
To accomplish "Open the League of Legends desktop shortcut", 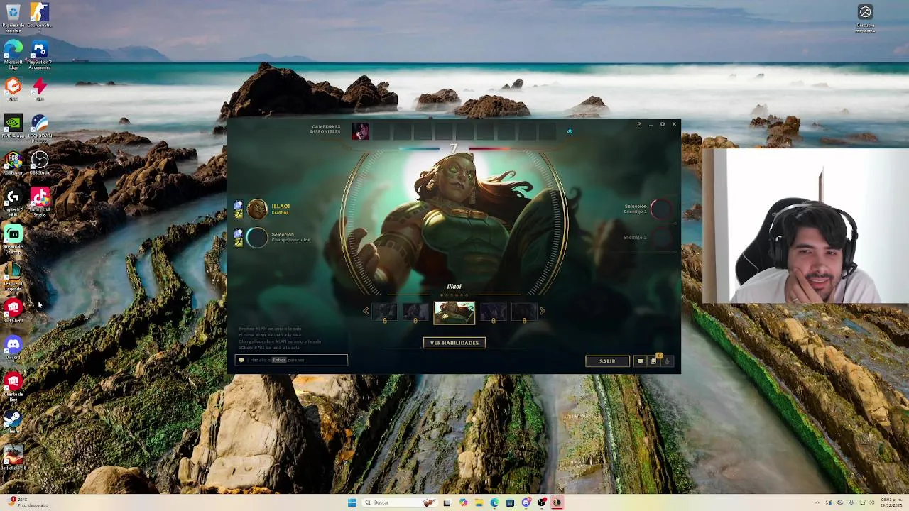I will tap(13, 277).
